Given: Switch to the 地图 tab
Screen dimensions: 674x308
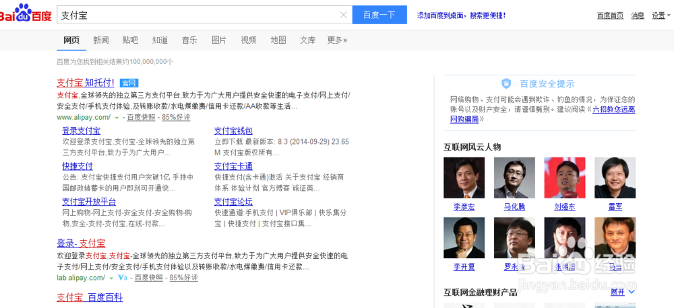Looking at the screenshot, I should 278,40.
